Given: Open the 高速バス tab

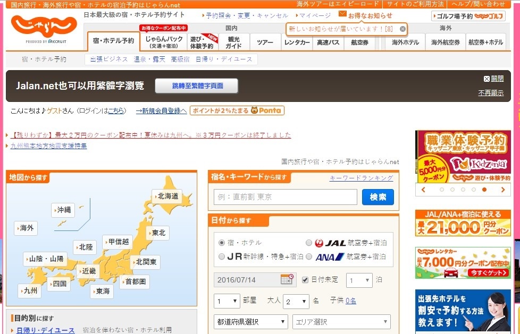Looking at the screenshot, I should pyautogui.click(x=328, y=42).
